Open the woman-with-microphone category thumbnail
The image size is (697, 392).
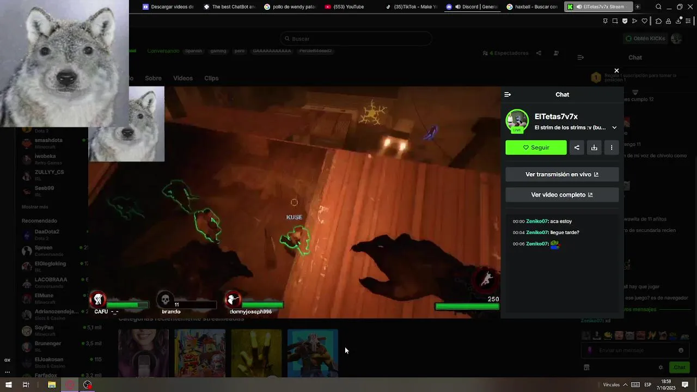click(x=143, y=353)
